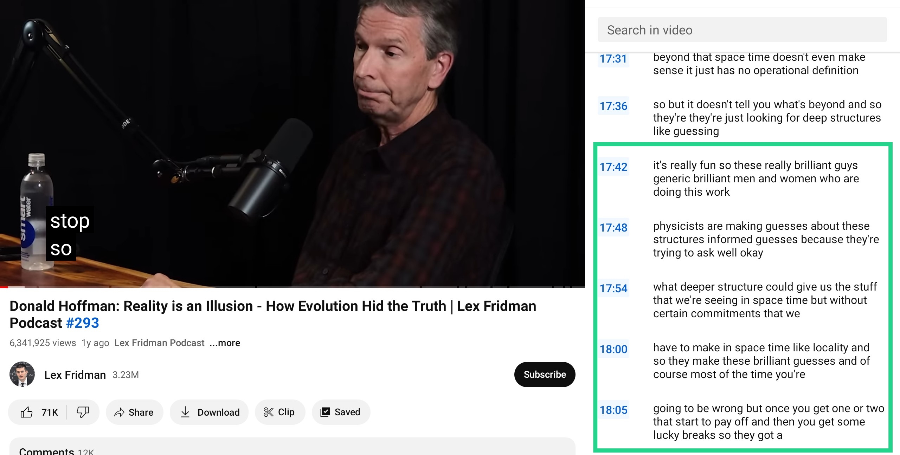Click the 6,341,925 views count

point(43,343)
